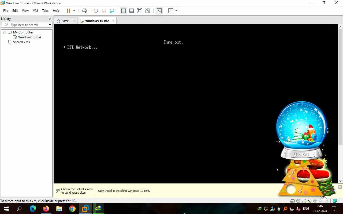Close the Home tab
The image size is (343, 214).
(74, 21)
